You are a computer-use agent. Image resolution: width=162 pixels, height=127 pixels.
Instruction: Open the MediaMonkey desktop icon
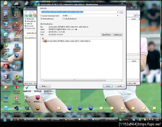pos(16,15)
